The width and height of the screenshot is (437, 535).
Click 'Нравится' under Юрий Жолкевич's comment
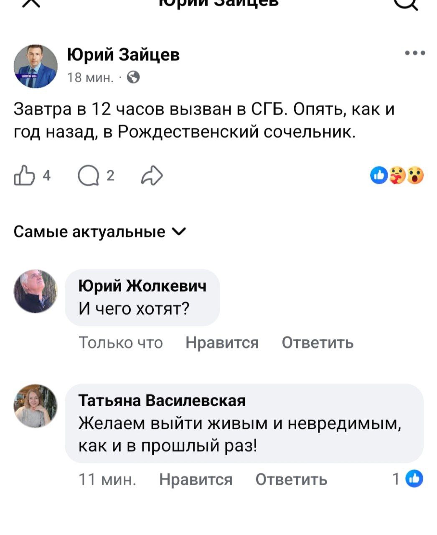[222, 343]
